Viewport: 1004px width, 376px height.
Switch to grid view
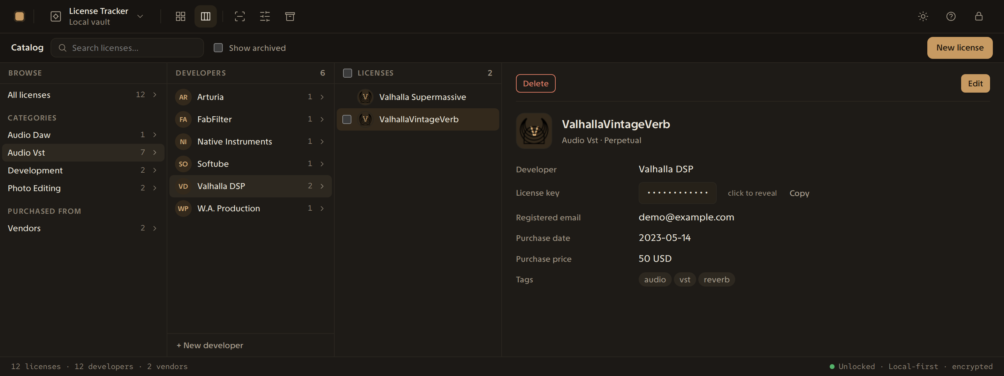(x=181, y=16)
